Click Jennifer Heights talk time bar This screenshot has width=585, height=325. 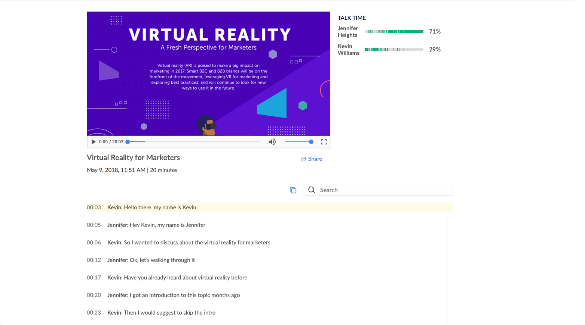394,31
